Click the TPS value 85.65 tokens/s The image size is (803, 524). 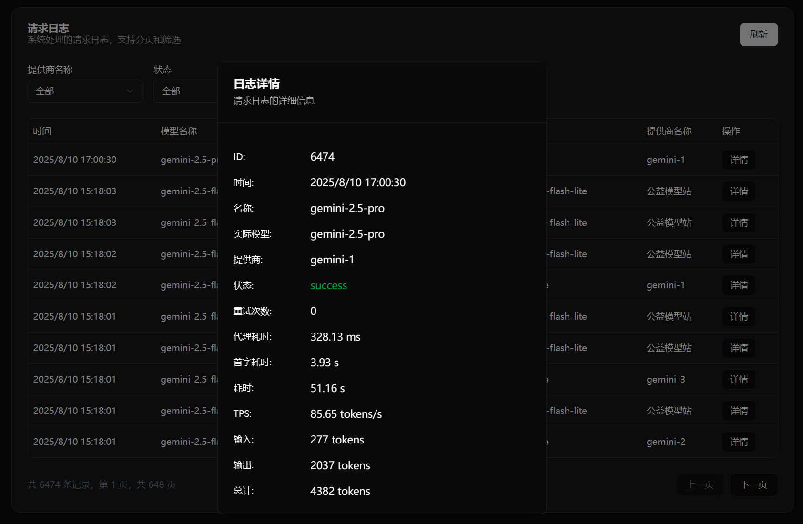(346, 414)
